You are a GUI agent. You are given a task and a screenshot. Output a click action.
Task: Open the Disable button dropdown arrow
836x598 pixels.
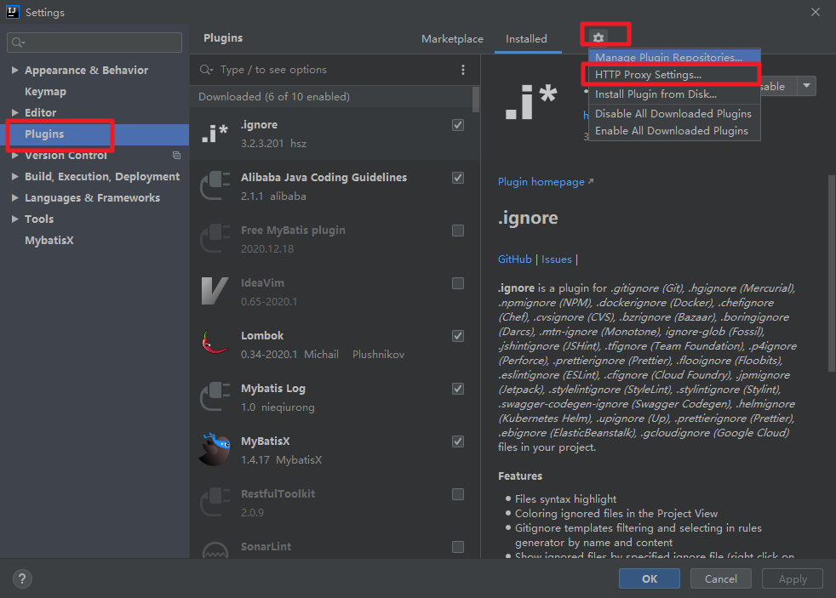click(x=807, y=86)
